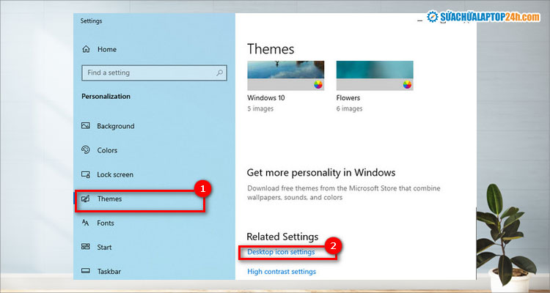The width and height of the screenshot is (550, 293).
Task: Apply the Windows 10 theme thumbnail
Action: [x=285, y=75]
